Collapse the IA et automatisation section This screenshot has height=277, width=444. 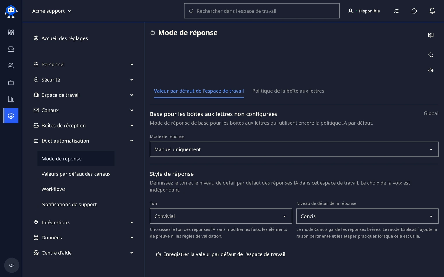click(84, 141)
